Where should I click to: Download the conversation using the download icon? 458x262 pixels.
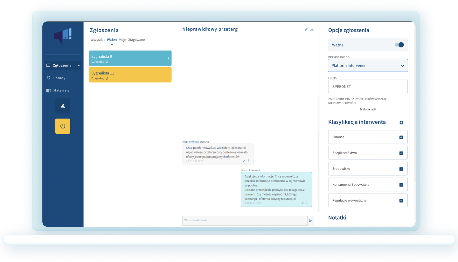pos(312,29)
